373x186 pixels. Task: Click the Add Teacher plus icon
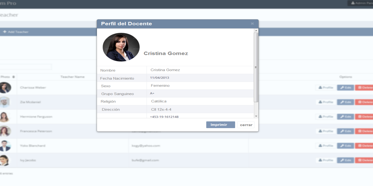pyautogui.click(x=5, y=32)
